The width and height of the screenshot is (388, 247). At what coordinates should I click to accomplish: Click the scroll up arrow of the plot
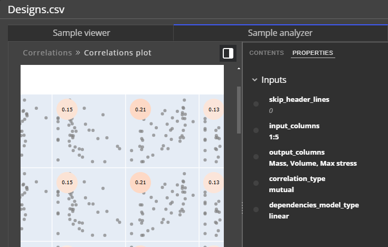pyautogui.click(x=239, y=68)
